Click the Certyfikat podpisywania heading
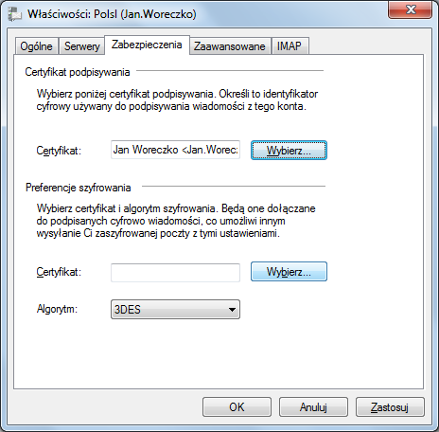This screenshot has width=439, height=432. click(x=78, y=72)
